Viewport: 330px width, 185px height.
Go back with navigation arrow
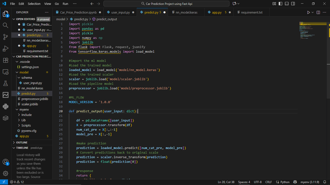pyautogui.click(x=92, y=4)
